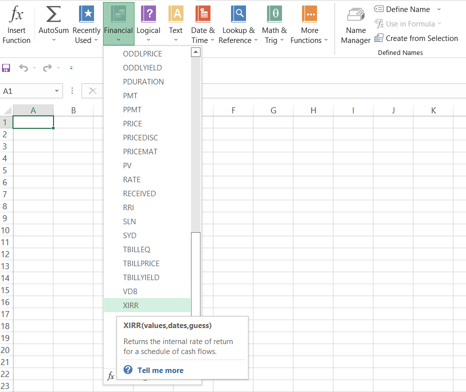Open Lookup & Reference functions icon
The image size is (466, 392).
click(x=238, y=15)
